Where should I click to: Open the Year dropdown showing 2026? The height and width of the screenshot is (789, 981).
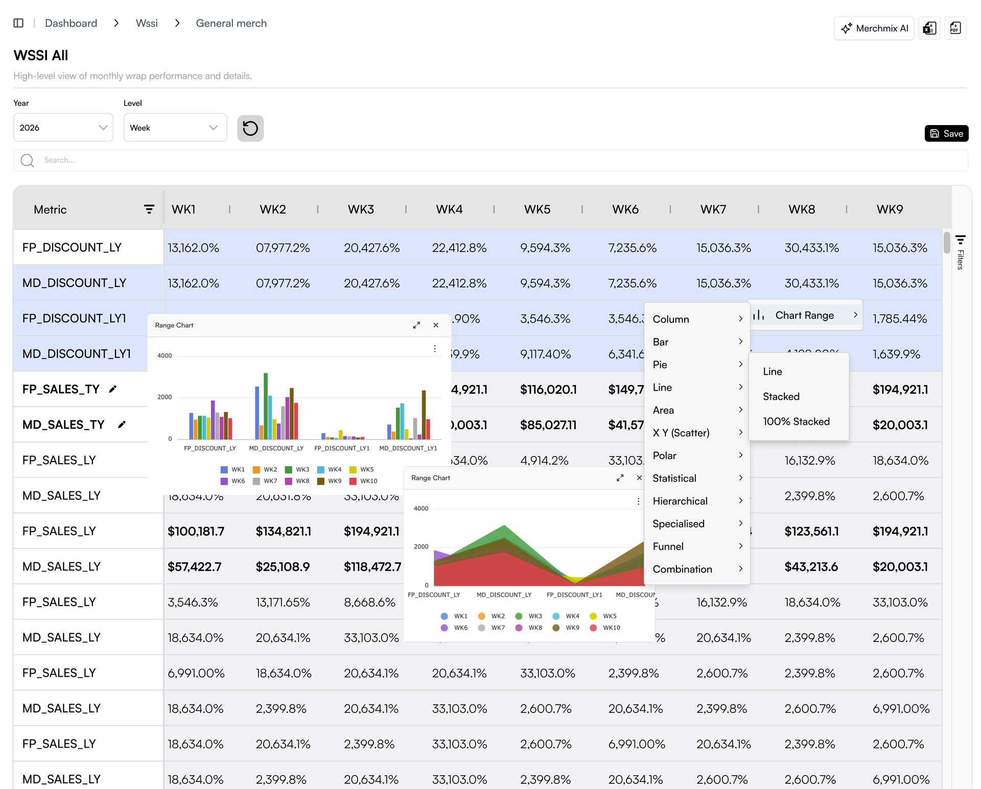click(x=63, y=128)
